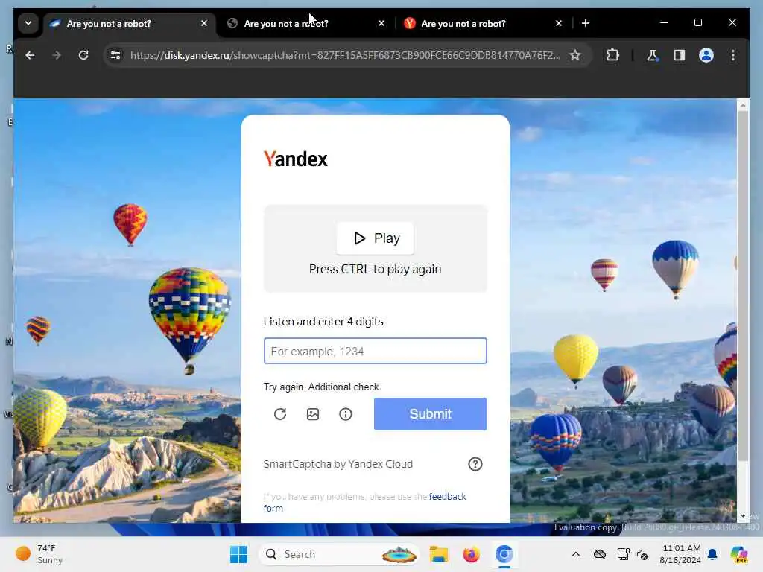The width and height of the screenshot is (763, 572).
Task: Refresh the captcha with the reload icon
Action: [280, 414]
